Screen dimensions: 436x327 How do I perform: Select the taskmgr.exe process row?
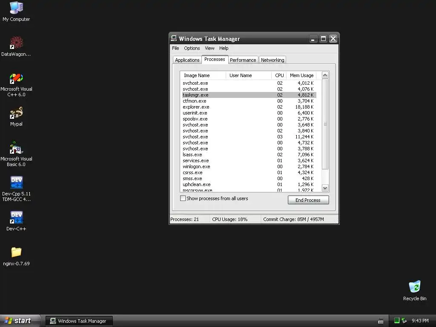click(249, 95)
